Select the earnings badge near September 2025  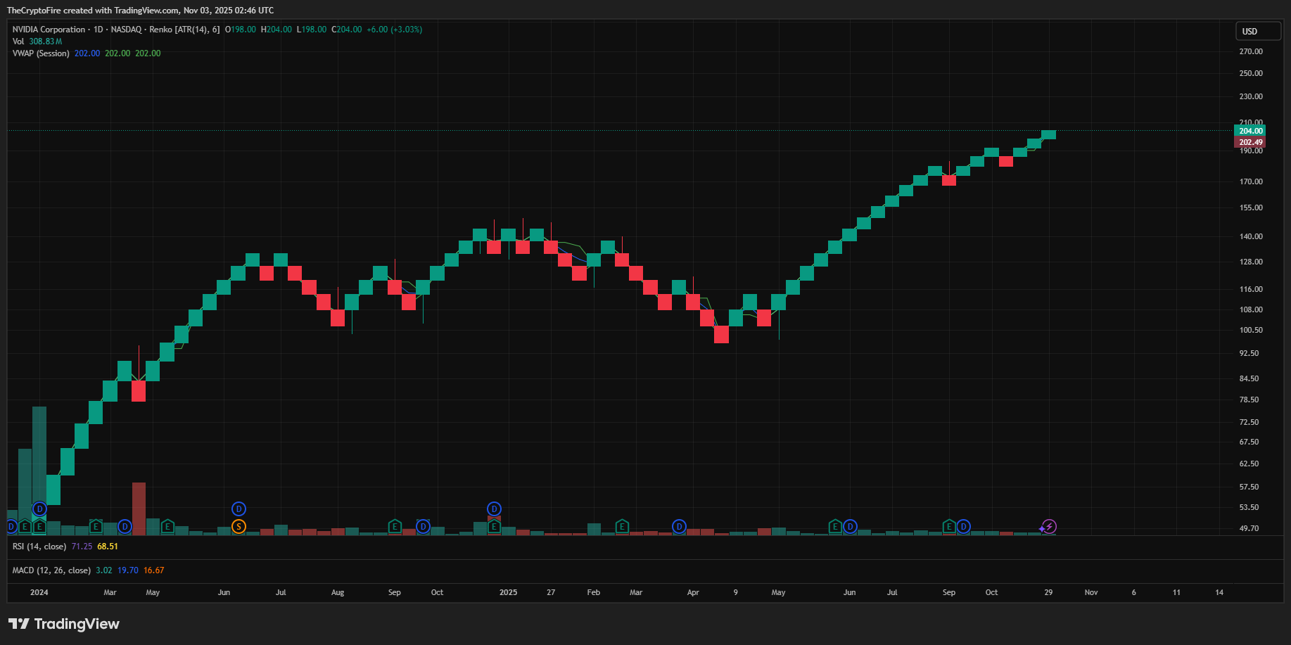[949, 526]
